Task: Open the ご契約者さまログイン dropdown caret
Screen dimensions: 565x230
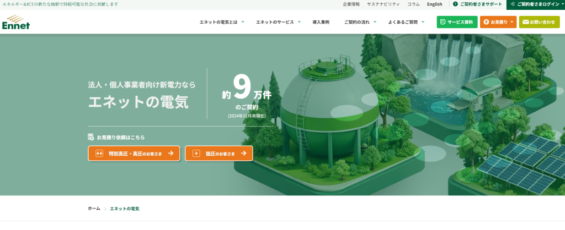Action: coord(563,4)
